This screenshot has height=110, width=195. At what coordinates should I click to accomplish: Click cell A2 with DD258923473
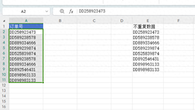(x=26, y=32)
